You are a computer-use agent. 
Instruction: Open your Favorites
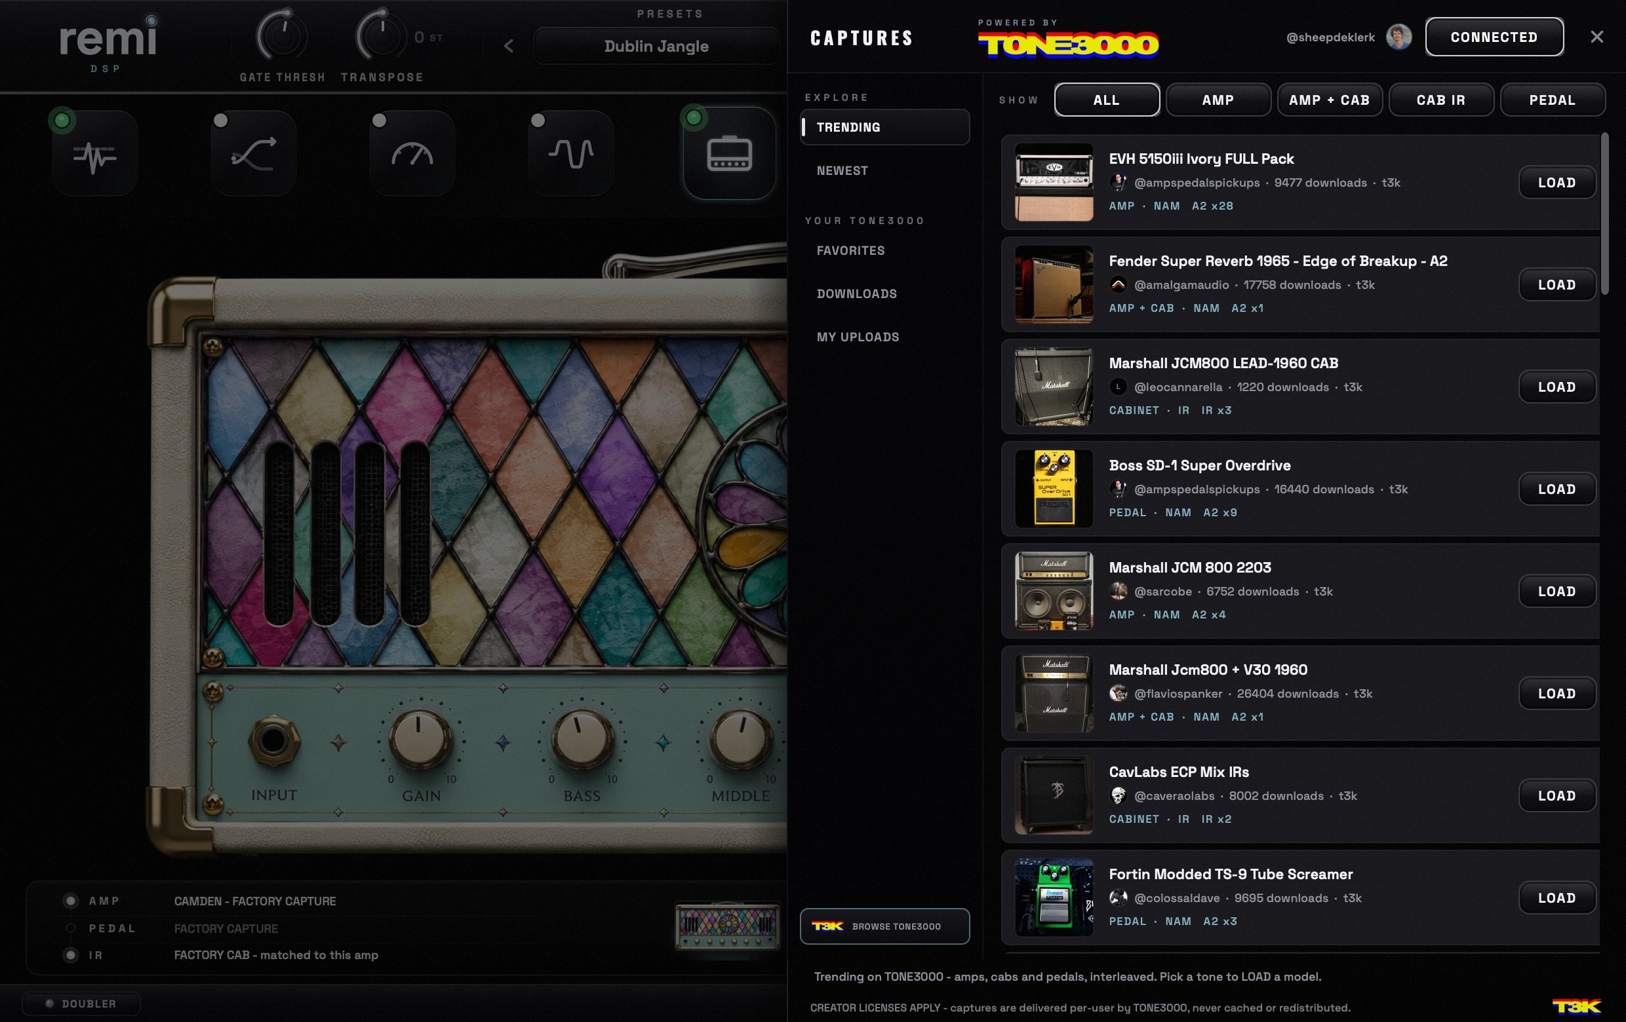tap(884, 250)
